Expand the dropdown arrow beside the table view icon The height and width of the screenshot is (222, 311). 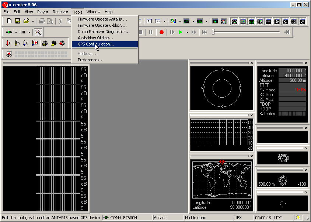click(x=164, y=21)
